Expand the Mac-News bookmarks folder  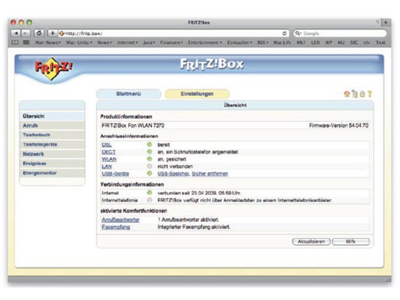pos(48,43)
